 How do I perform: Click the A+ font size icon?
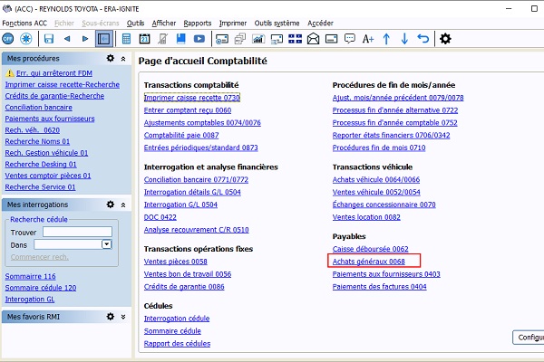(367, 39)
